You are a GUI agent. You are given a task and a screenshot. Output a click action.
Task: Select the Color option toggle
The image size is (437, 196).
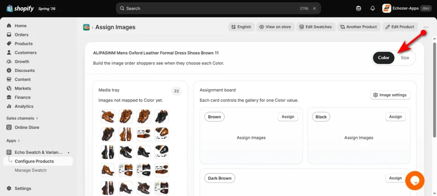pos(384,58)
